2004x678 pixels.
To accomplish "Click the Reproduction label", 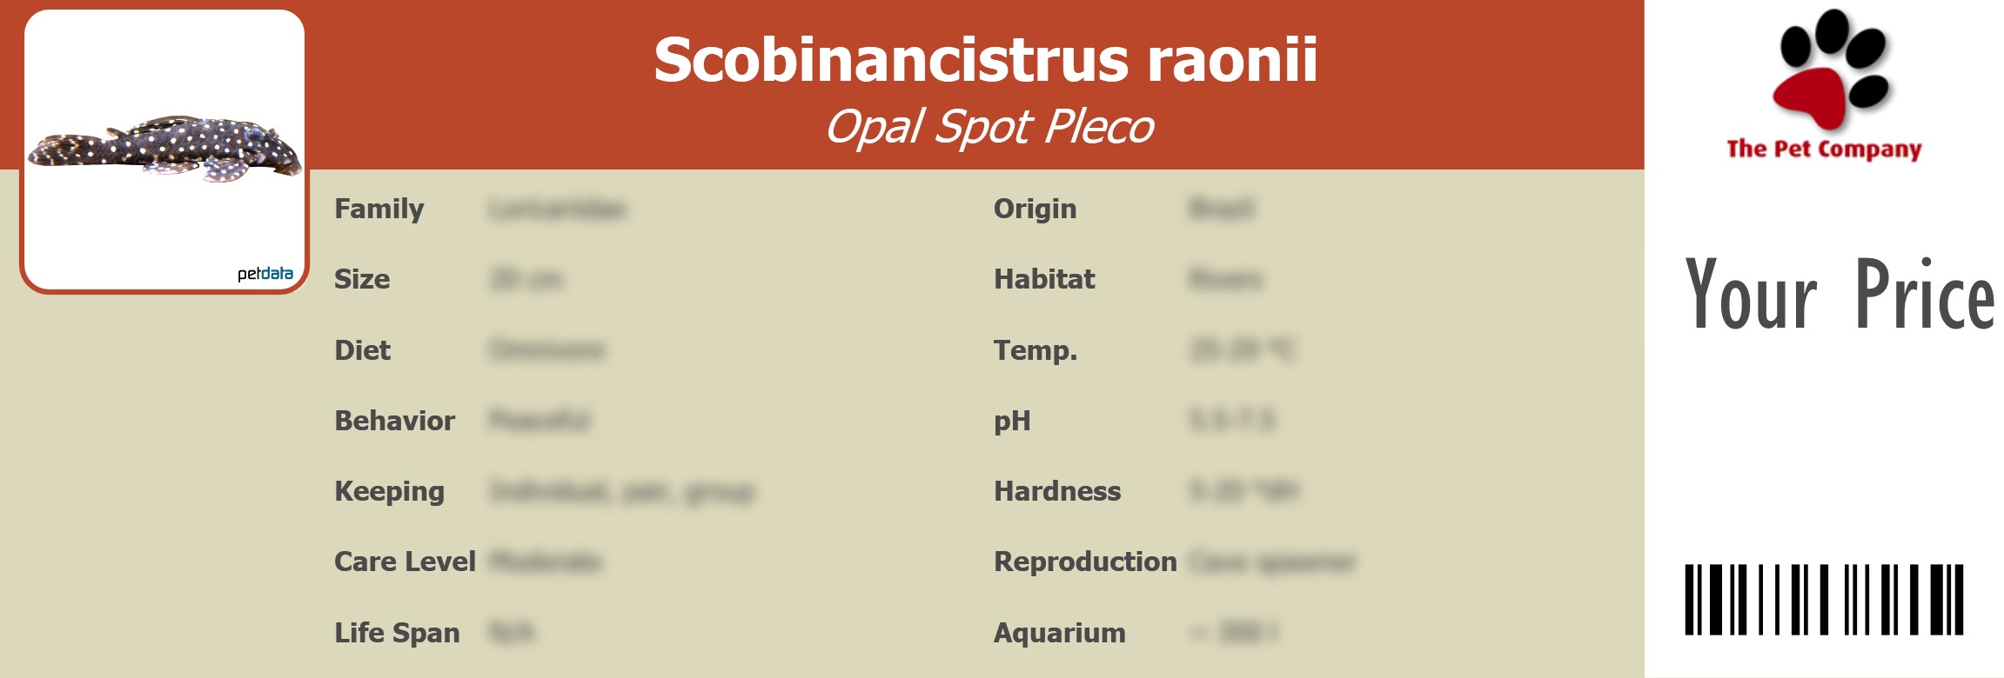I will pyautogui.click(x=1085, y=562).
